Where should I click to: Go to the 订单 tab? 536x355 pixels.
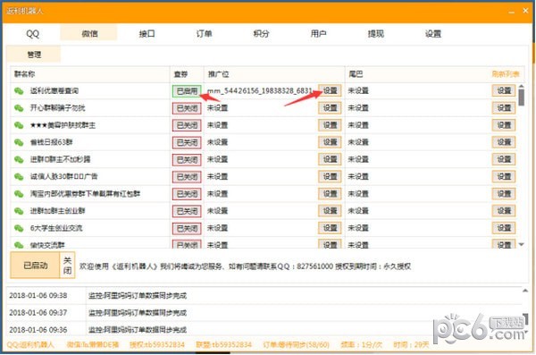point(204,34)
